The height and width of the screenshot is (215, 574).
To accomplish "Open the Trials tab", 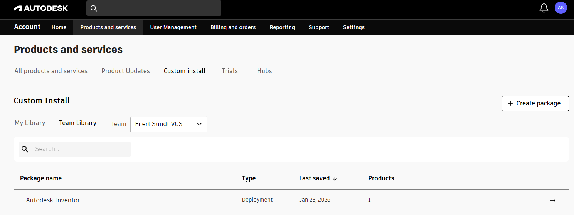I will coord(230,71).
